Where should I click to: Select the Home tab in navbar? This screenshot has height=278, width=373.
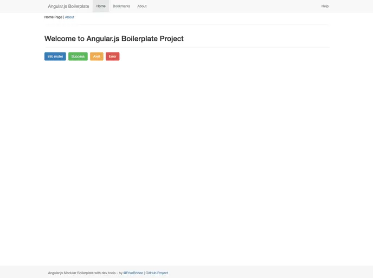[x=101, y=6]
